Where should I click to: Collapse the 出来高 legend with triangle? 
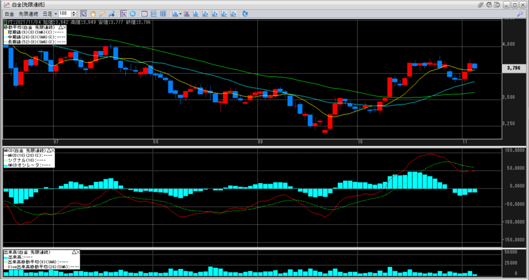(x=75, y=253)
